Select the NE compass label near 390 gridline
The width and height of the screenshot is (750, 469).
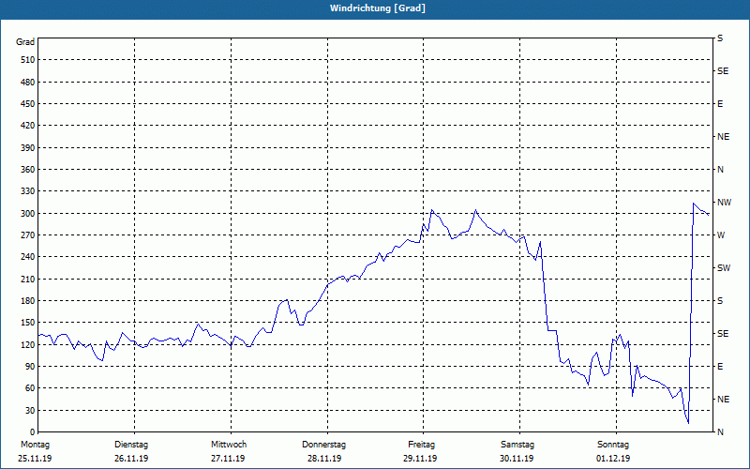point(723,136)
